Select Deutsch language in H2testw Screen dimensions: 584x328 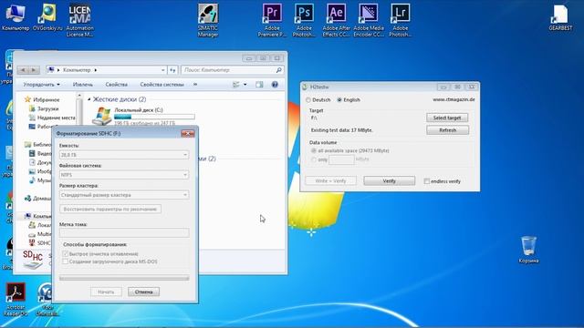point(308,100)
